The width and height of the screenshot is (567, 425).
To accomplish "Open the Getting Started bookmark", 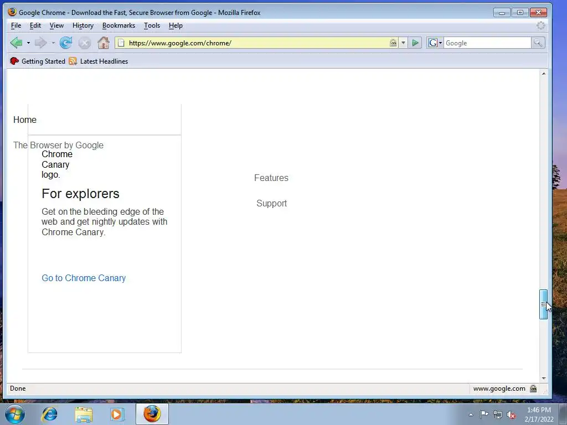I will pyautogui.click(x=38, y=61).
